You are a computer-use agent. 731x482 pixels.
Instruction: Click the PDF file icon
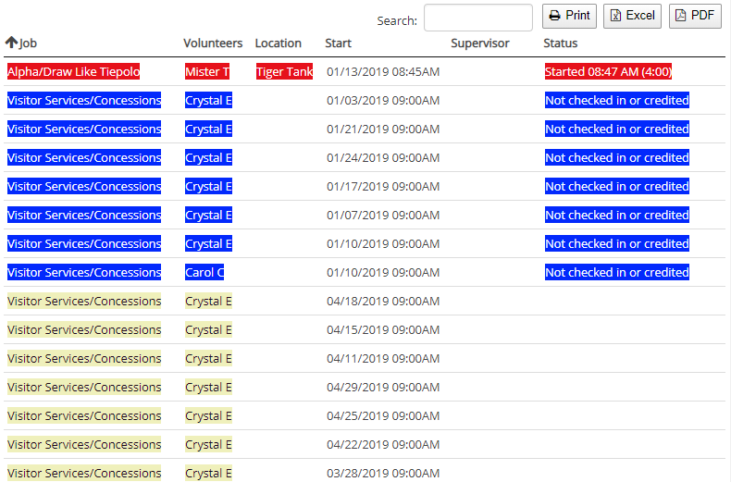point(681,16)
